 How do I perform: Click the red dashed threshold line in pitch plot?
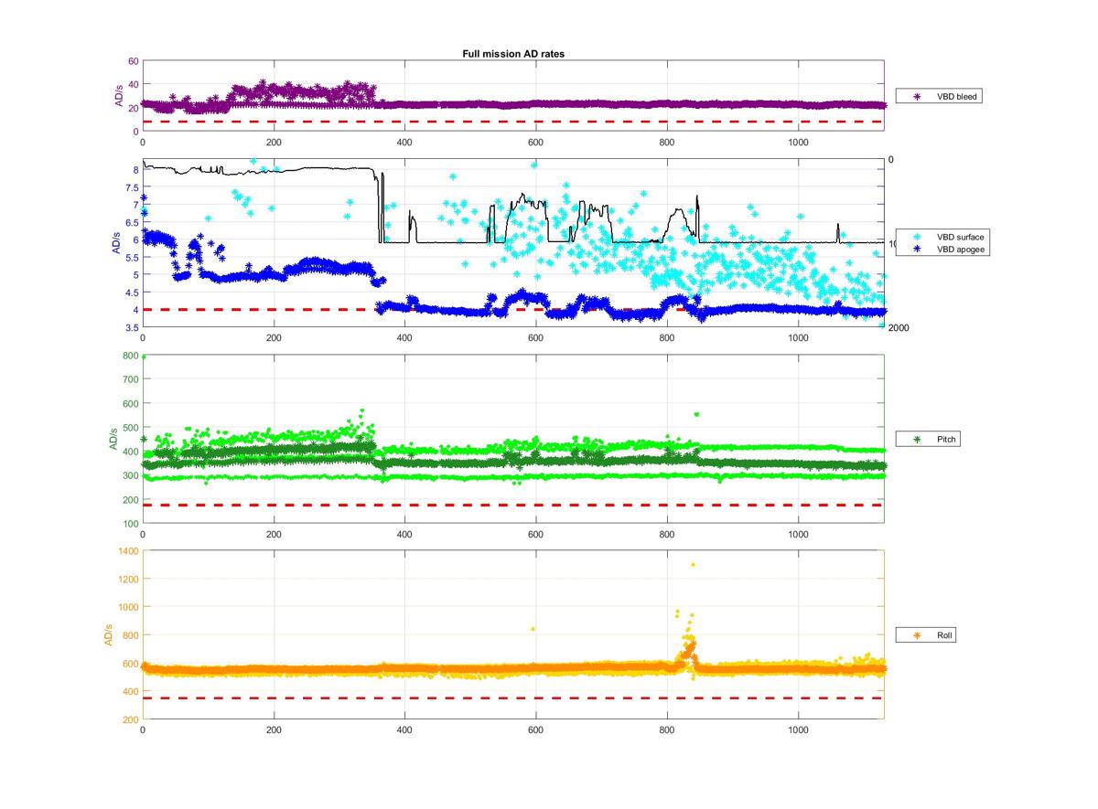(512, 506)
